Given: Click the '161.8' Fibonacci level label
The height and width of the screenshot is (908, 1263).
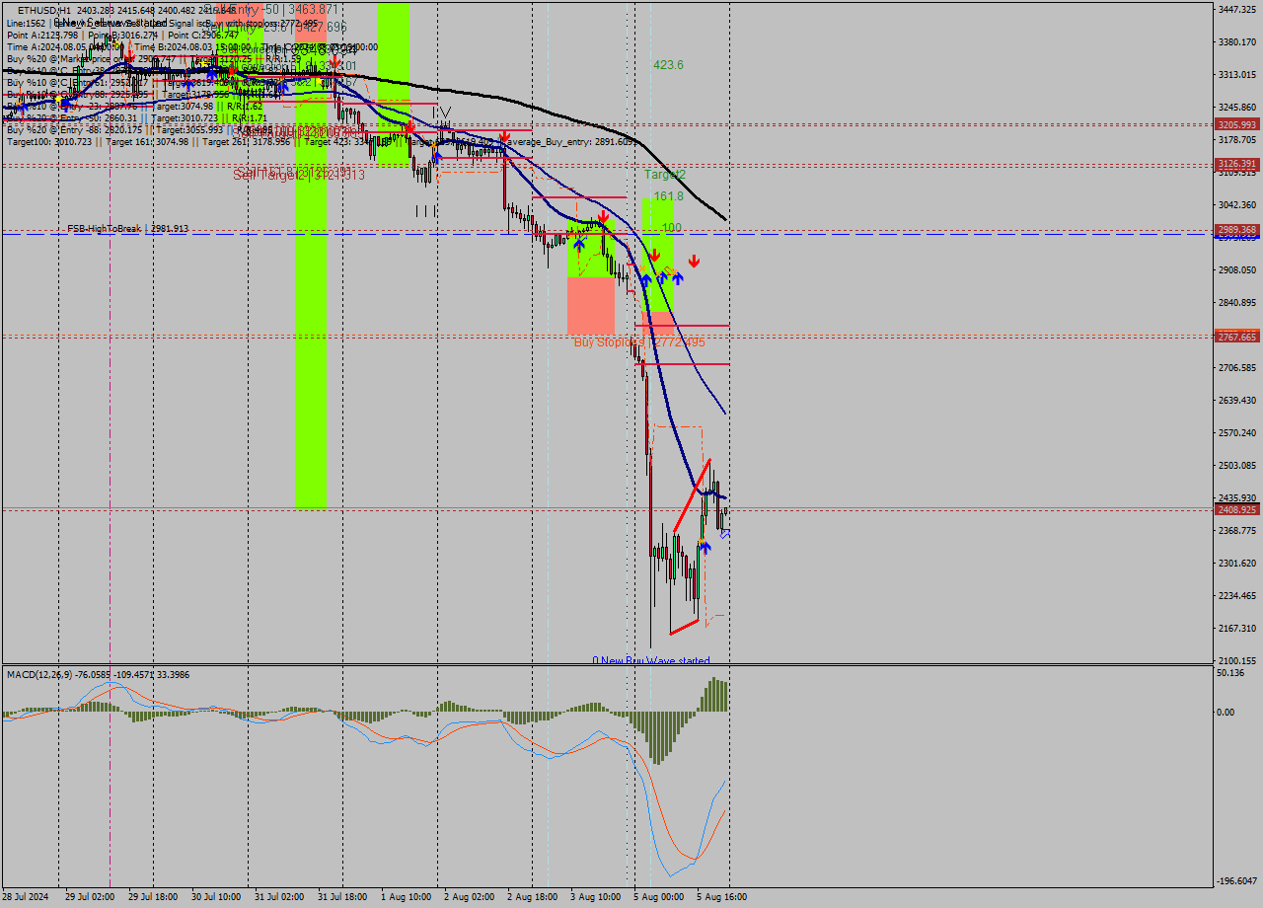Looking at the screenshot, I should [668, 196].
